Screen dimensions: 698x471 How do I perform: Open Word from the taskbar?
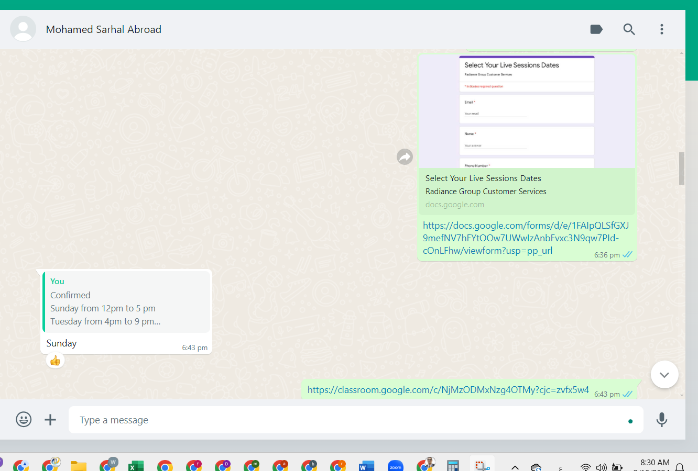coord(366,465)
